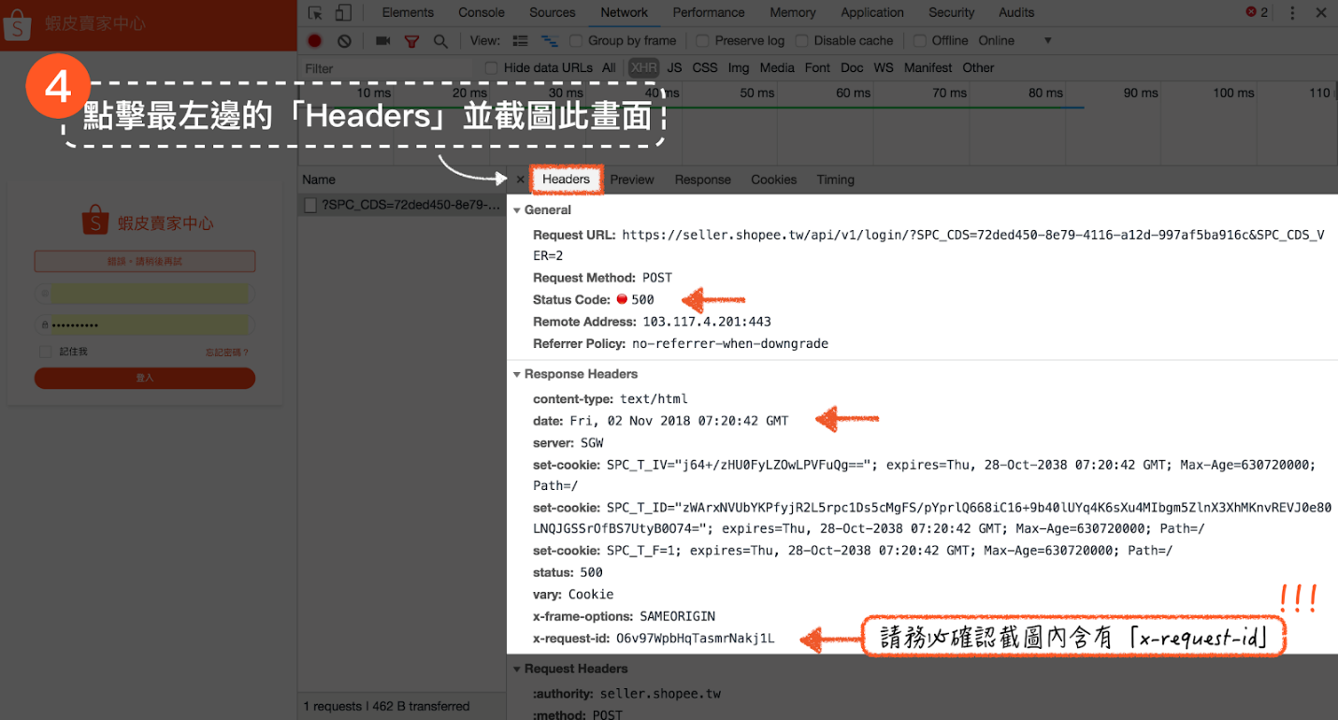Collapse the Response Headers section

pyautogui.click(x=517, y=374)
